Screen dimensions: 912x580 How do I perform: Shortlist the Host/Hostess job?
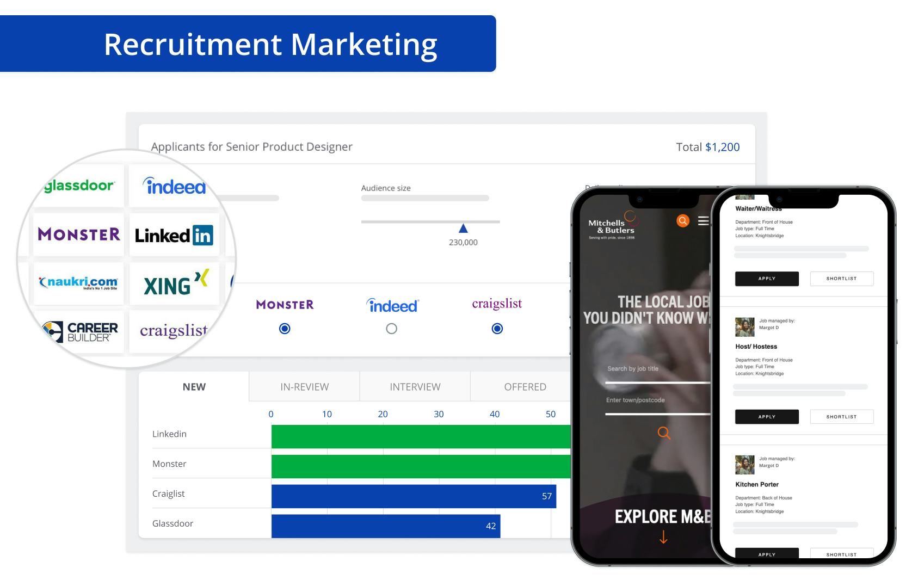click(841, 417)
